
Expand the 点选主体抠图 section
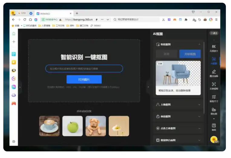[178, 128]
